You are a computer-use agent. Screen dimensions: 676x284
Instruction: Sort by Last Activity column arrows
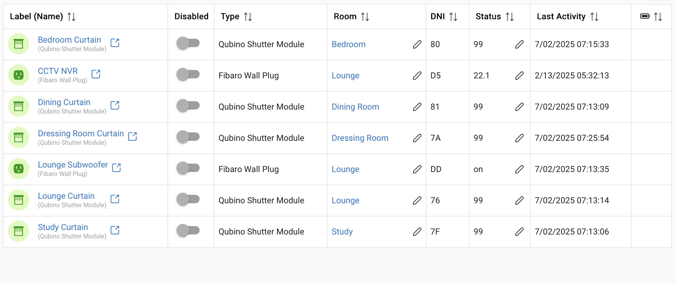594,17
